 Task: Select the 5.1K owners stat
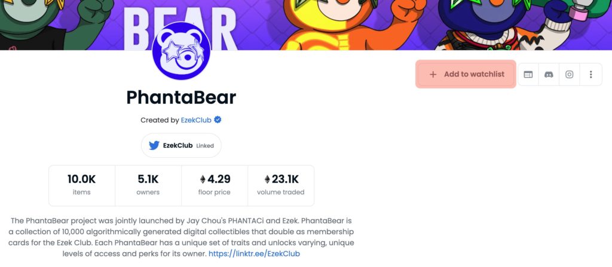coord(148,185)
